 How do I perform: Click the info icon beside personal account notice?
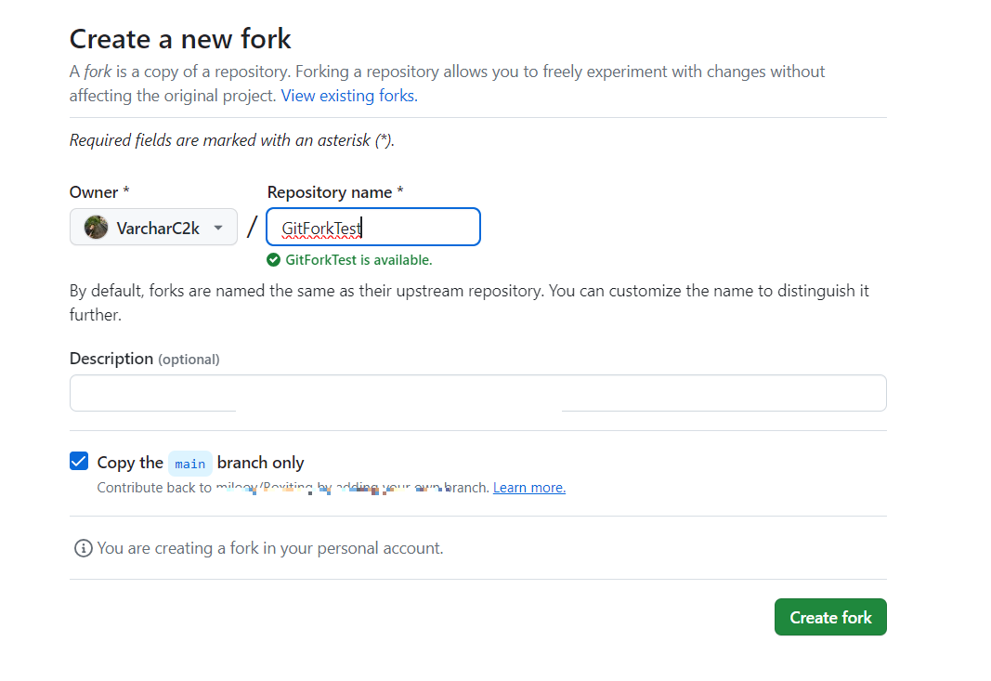click(83, 548)
